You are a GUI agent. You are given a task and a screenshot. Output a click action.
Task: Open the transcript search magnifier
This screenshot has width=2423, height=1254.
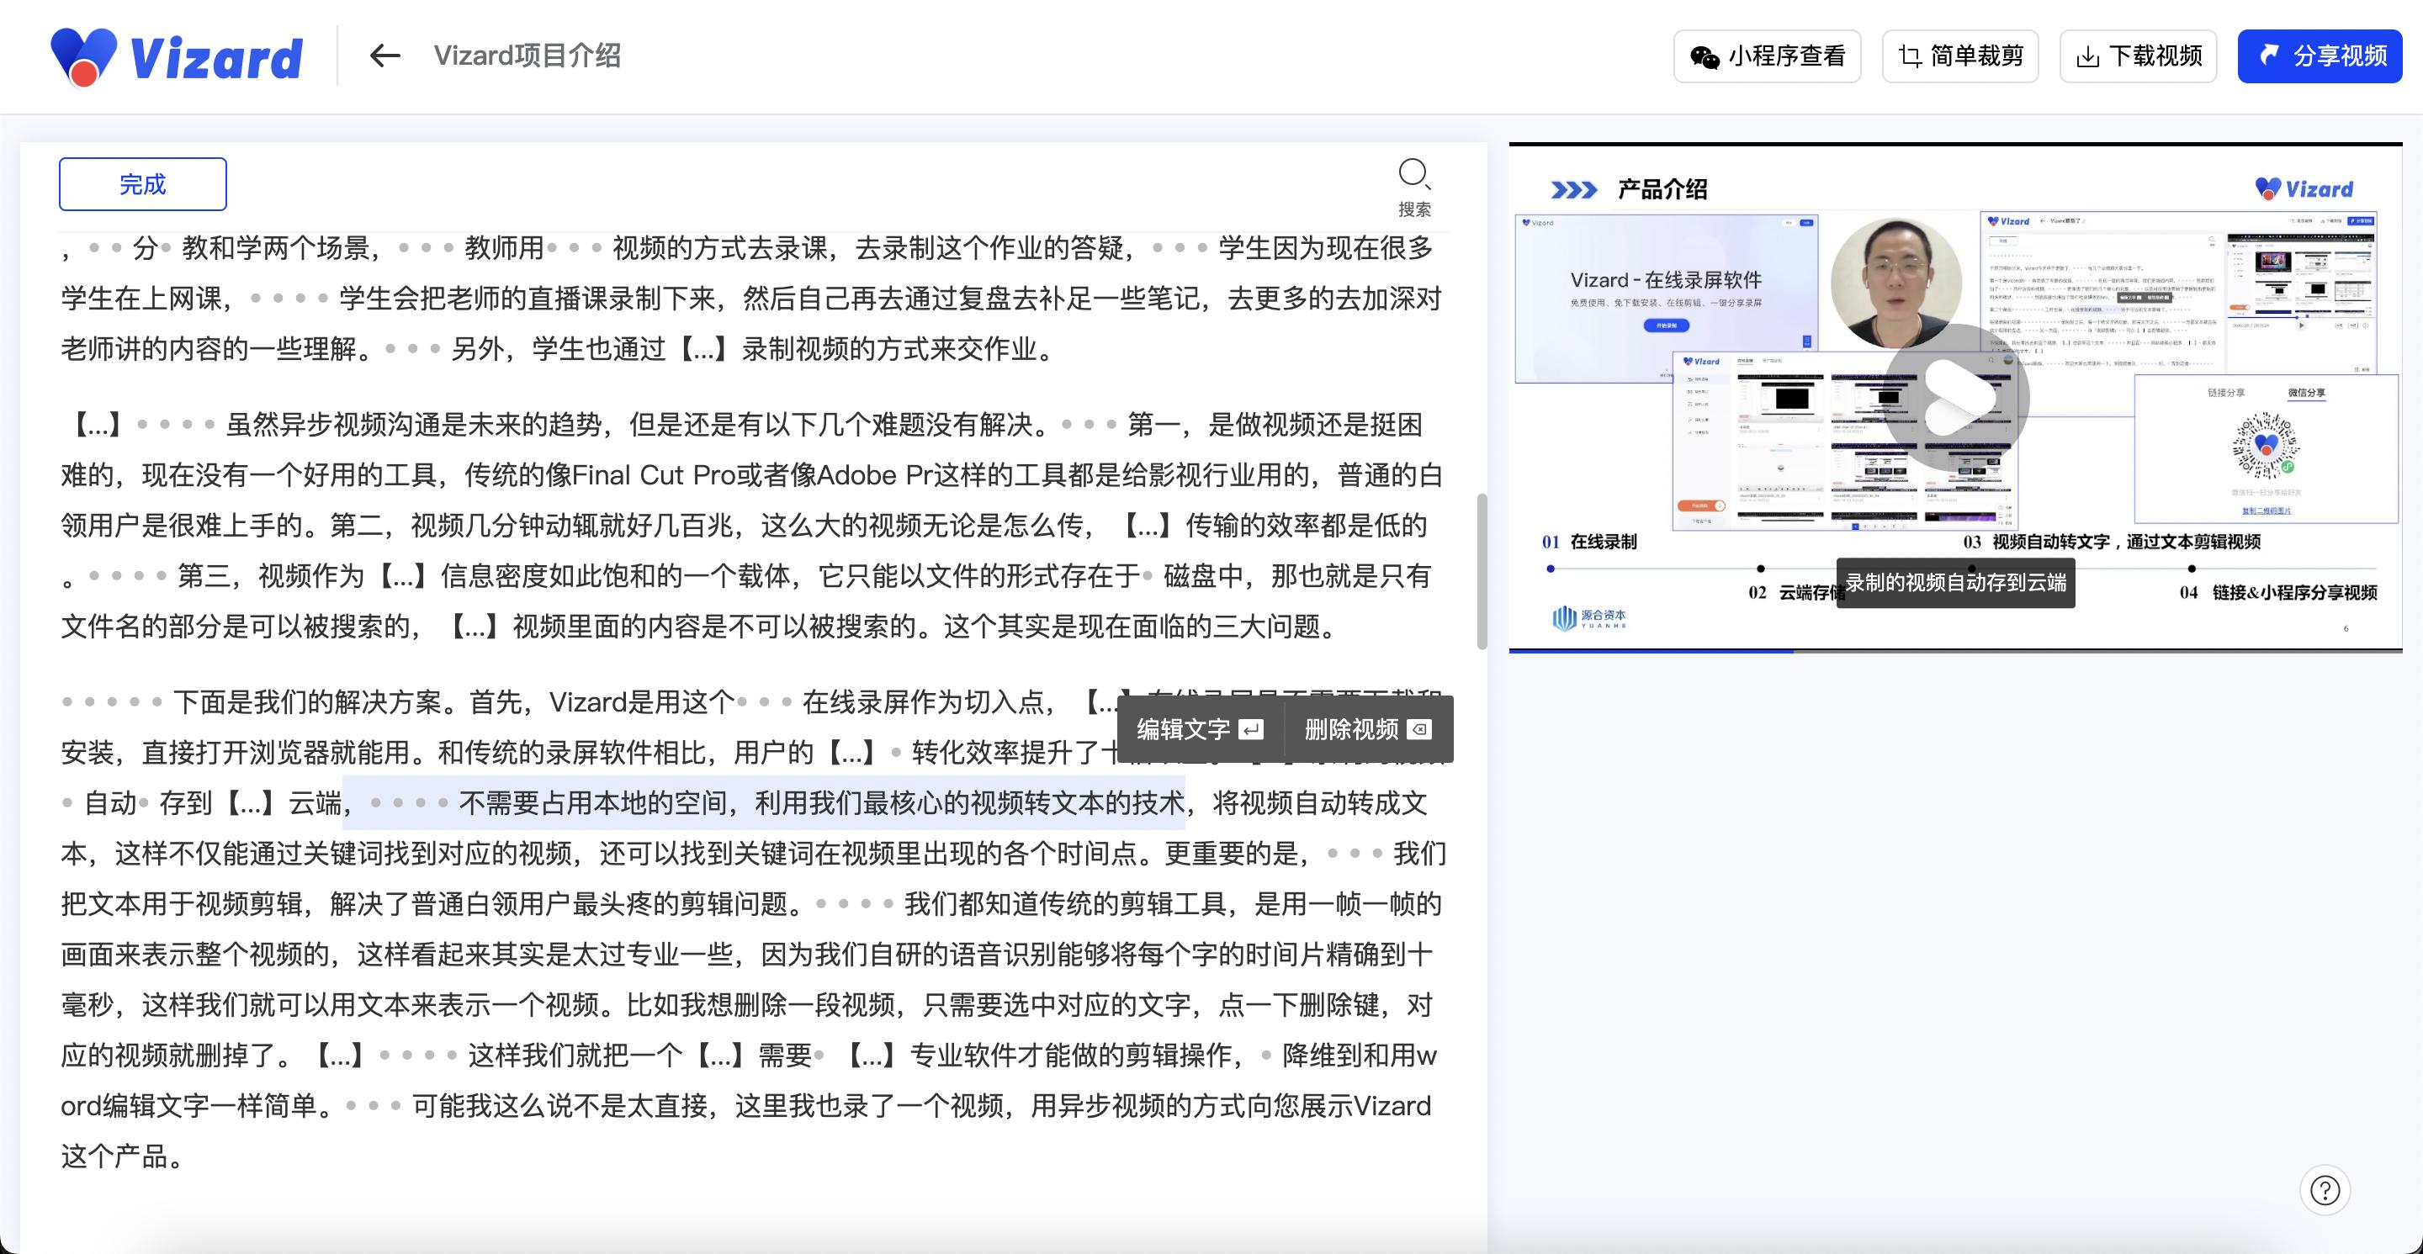[x=1413, y=174]
